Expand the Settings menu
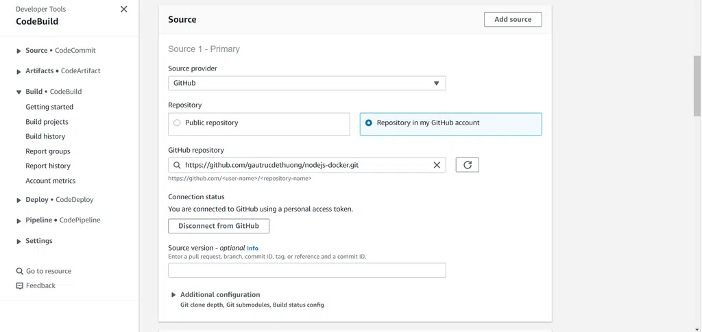The image size is (702, 332). pos(19,241)
